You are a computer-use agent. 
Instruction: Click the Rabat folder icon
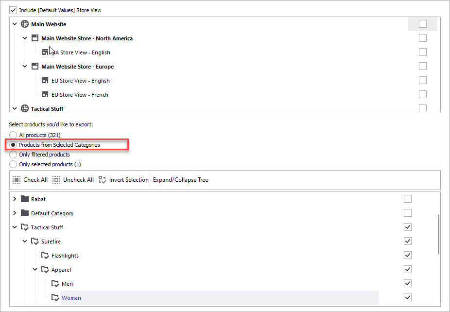coord(25,199)
